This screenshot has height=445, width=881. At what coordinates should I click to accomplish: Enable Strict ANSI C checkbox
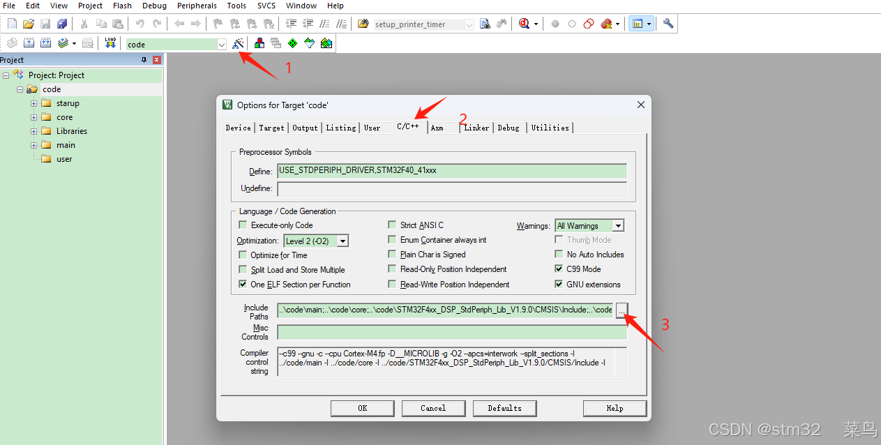[x=392, y=225]
